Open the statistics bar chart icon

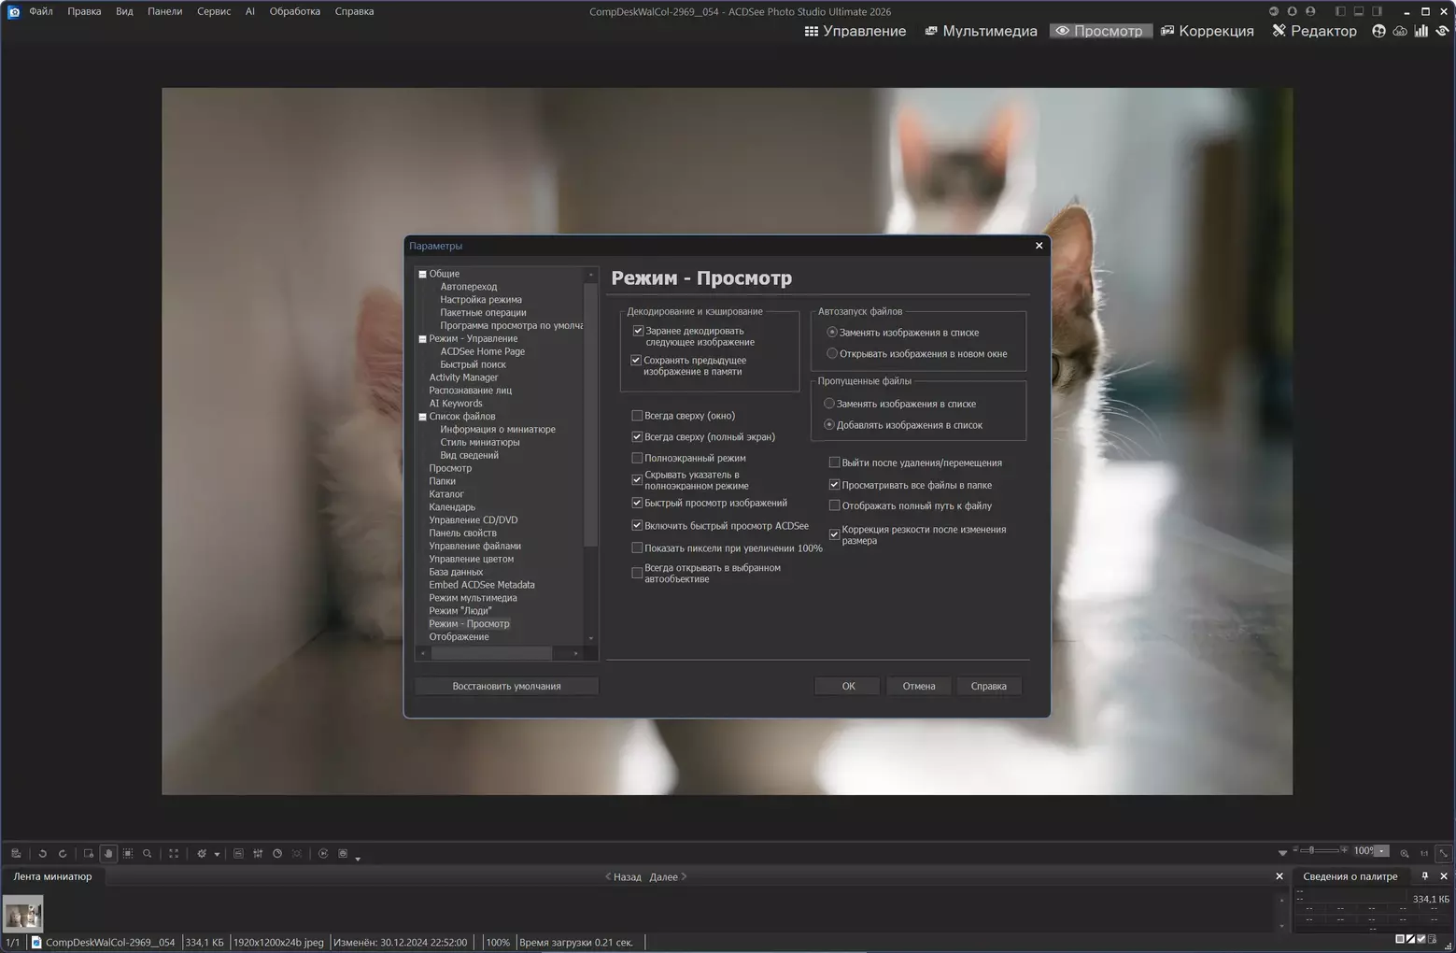pos(1421,31)
